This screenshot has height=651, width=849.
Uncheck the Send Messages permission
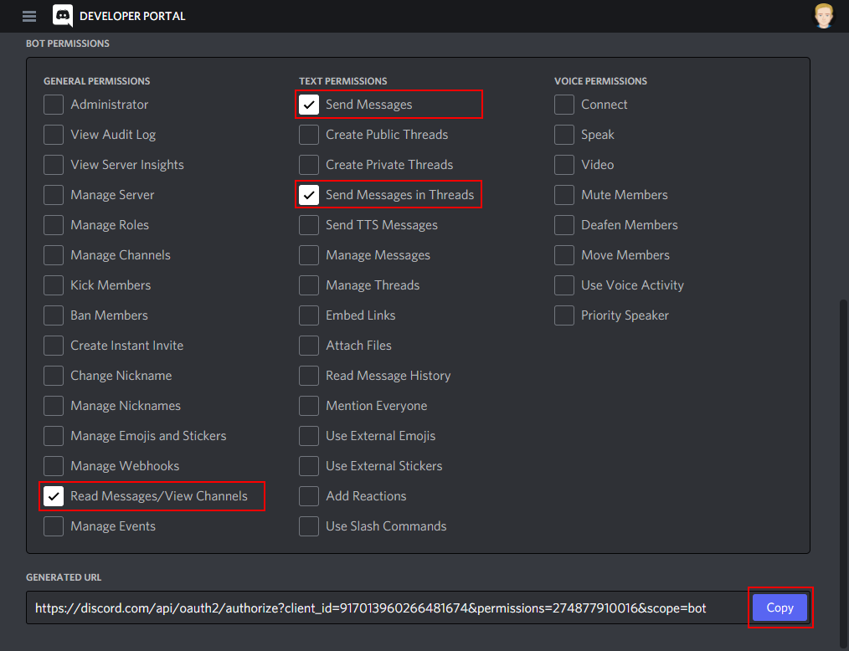pyautogui.click(x=309, y=105)
